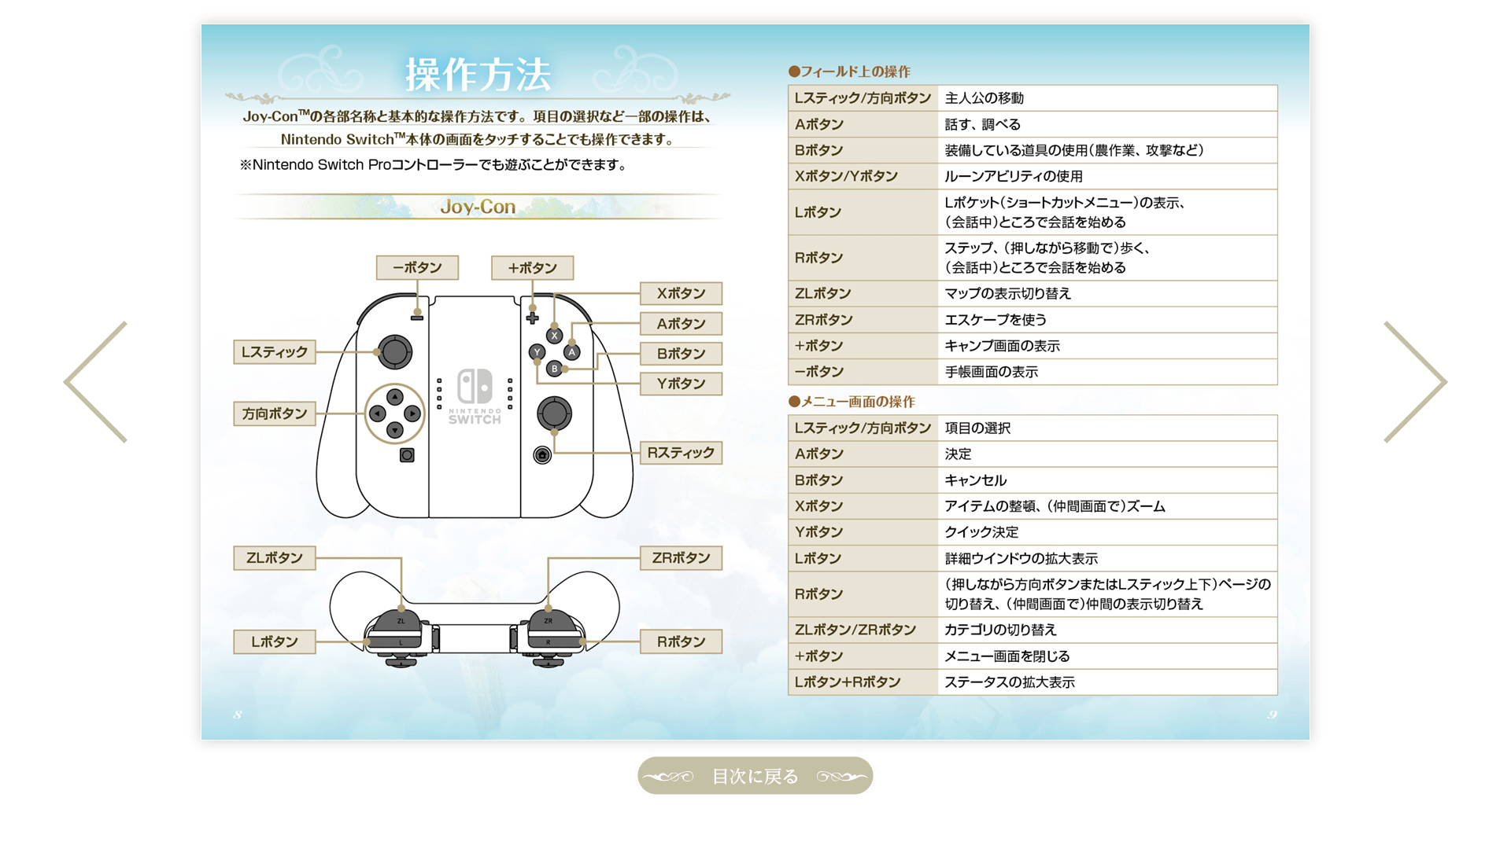1511x849 pixels.
Task: Click the 項目の選択 cell
Action: click(1107, 428)
